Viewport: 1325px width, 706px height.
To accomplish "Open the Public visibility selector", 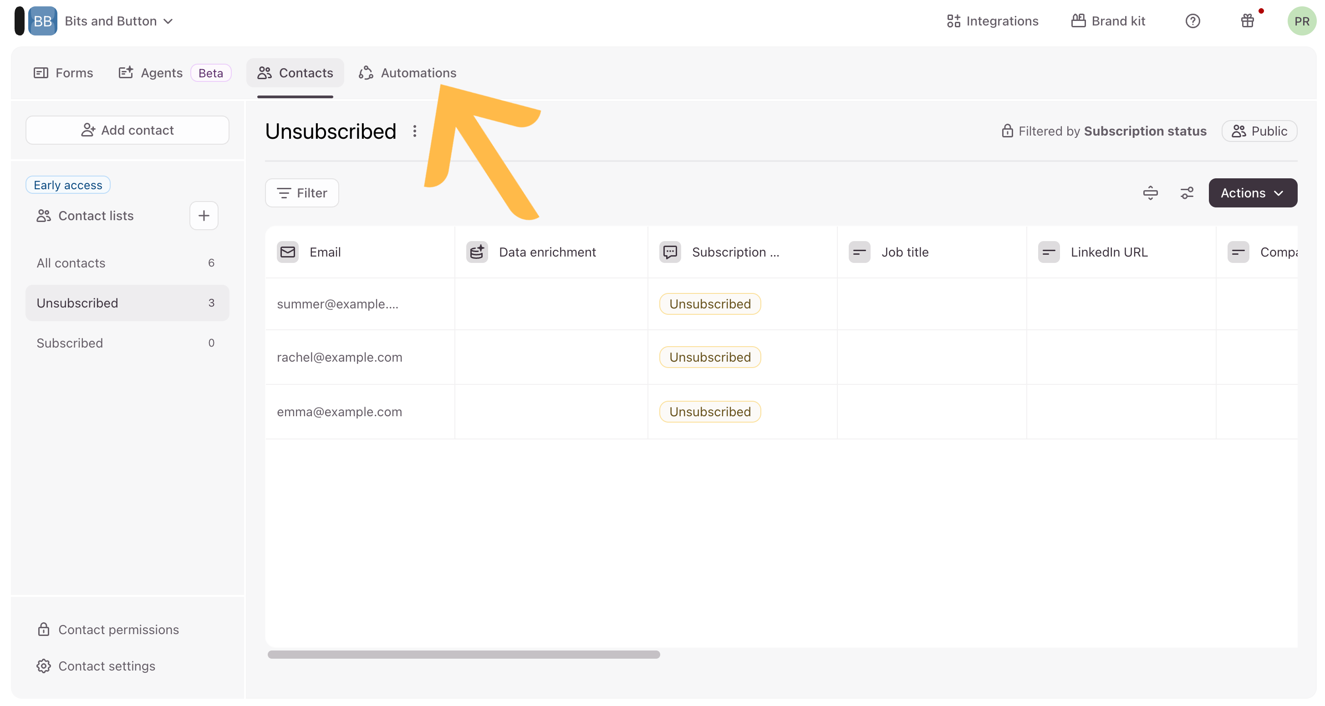I will pos(1259,131).
